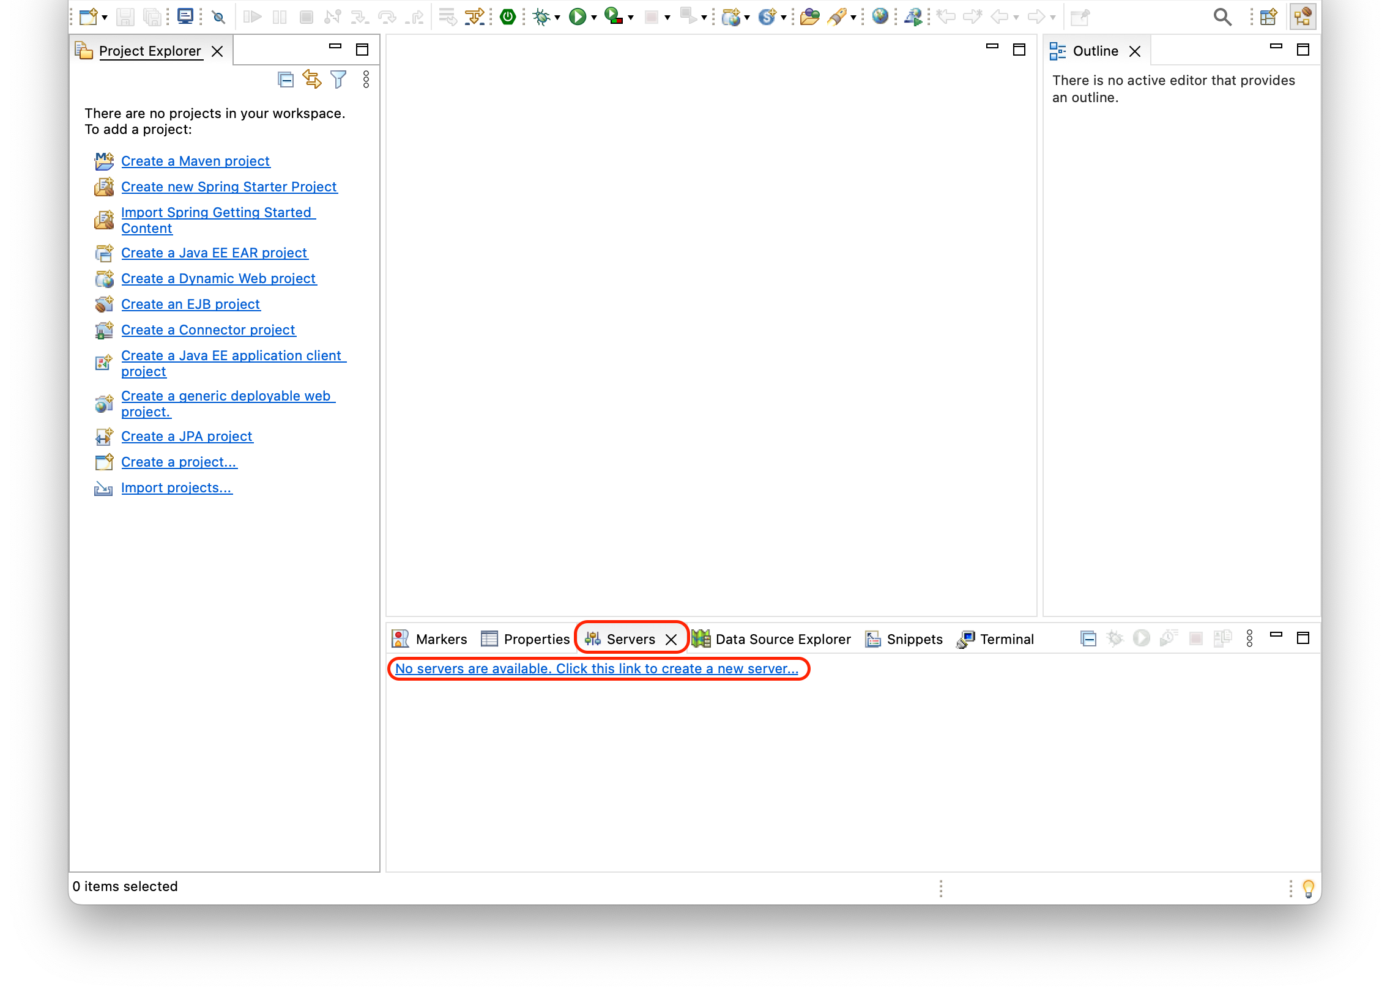Click 'Create an EJB project' link

click(x=191, y=305)
